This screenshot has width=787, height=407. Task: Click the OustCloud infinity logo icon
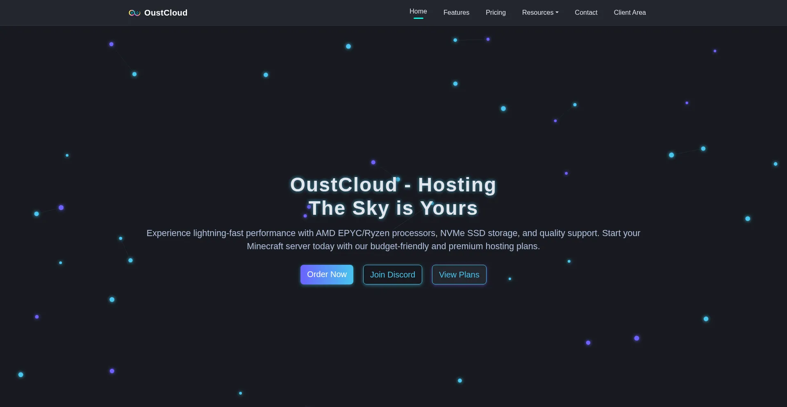134,13
